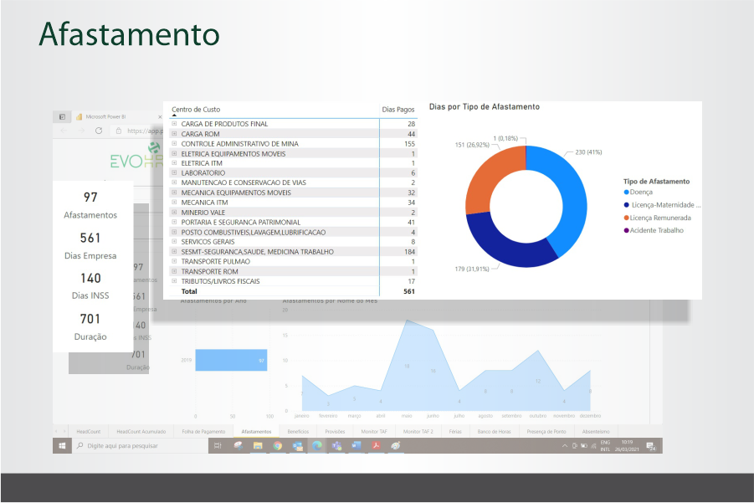The width and height of the screenshot is (754, 503).
Task: Expand the TRANSPORTE PULMAO row
Action: [x=175, y=261]
